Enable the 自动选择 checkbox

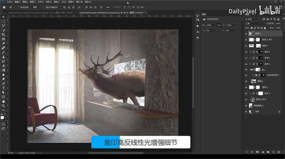pos(19,7)
